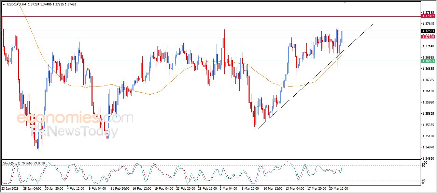Click the green 1.36804 price label
The width and height of the screenshot is (437, 193).
click(428, 61)
